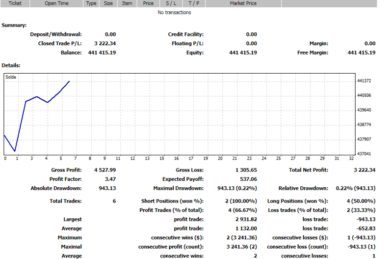Click the Gross Profit label
This screenshot has width=392, height=259.
click(x=66, y=170)
